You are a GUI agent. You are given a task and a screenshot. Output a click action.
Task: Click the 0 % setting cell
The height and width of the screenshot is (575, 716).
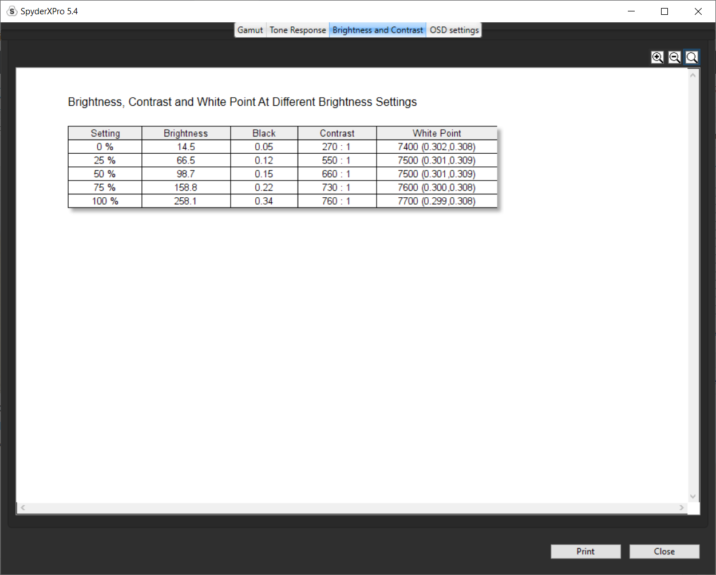[105, 147]
